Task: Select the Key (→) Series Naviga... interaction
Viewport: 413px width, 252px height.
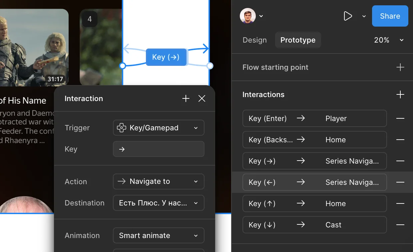Action: tap(315, 161)
